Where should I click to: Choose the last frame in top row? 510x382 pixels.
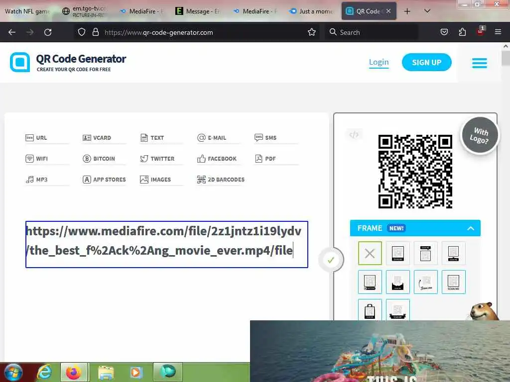pyautogui.click(x=453, y=253)
